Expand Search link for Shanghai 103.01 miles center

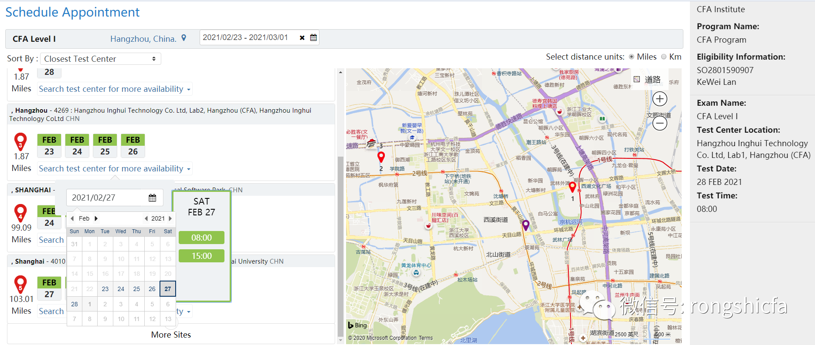pyautogui.click(x=51, y=311)
